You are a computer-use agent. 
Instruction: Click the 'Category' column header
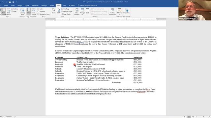click(x=59, y=58)
